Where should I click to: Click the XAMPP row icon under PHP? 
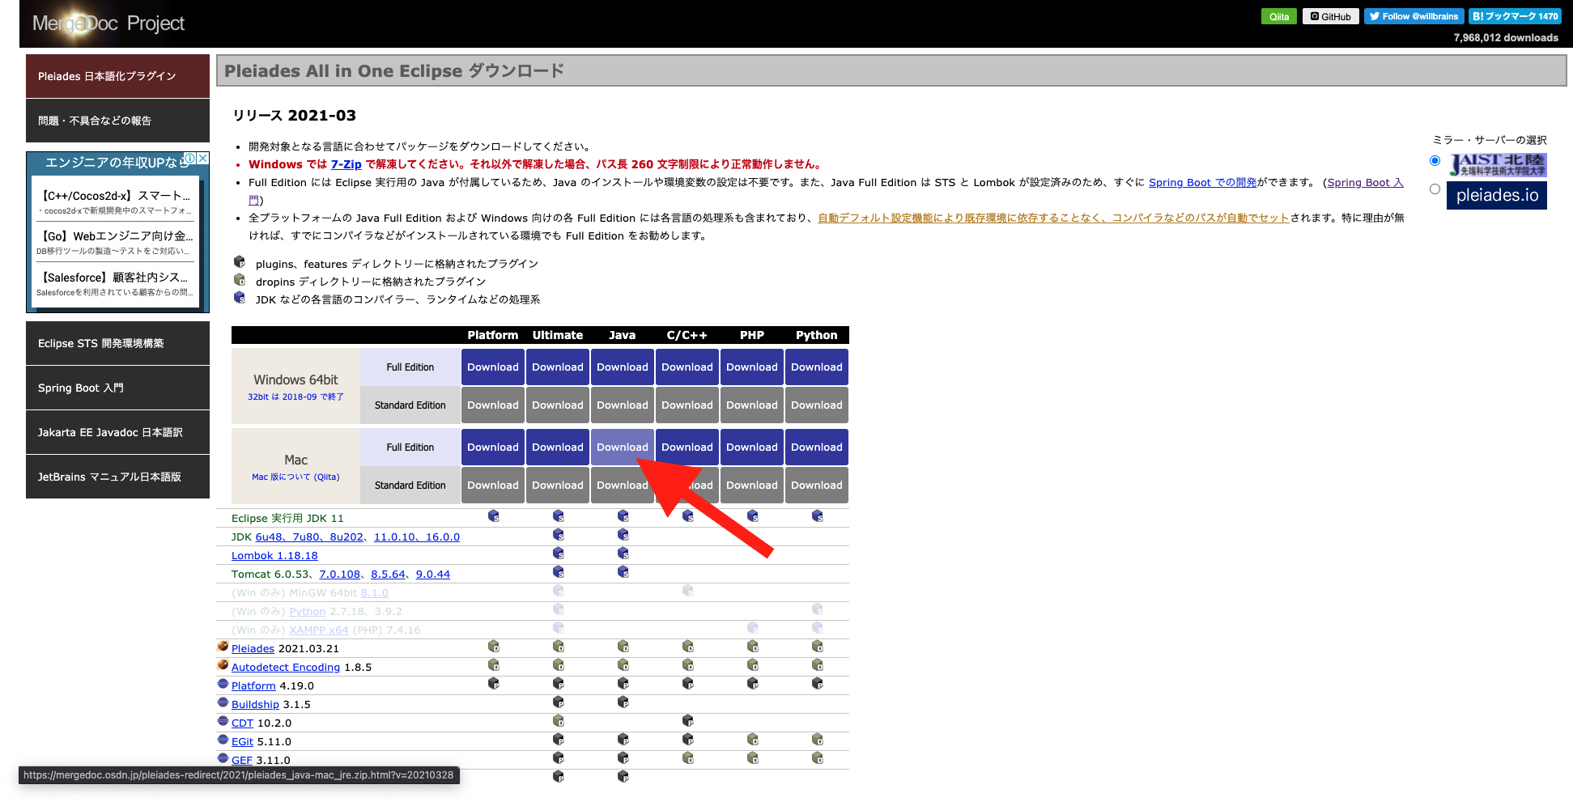click(753, 628)
